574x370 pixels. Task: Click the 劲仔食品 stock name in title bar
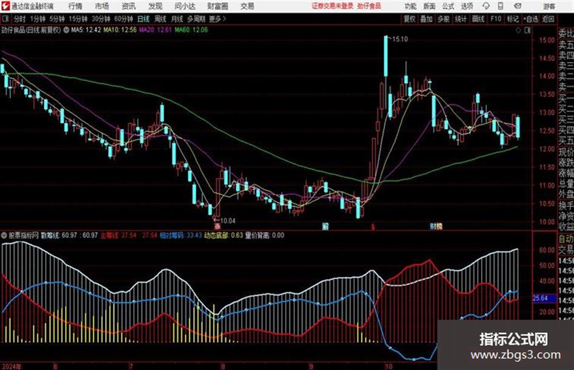coord(368,6)
